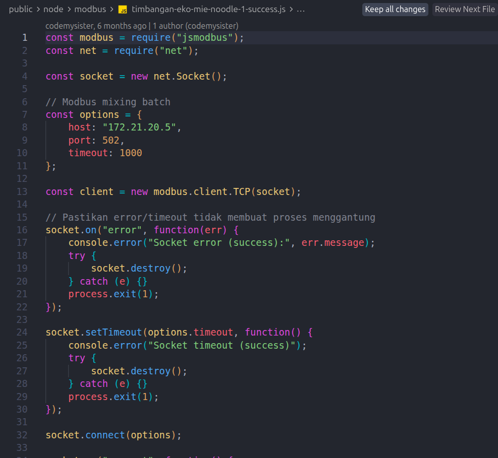The width and height of the screenshot is (498, 458).
Task: Click socket.destroy() on line 19
Action: coord(137,269)
